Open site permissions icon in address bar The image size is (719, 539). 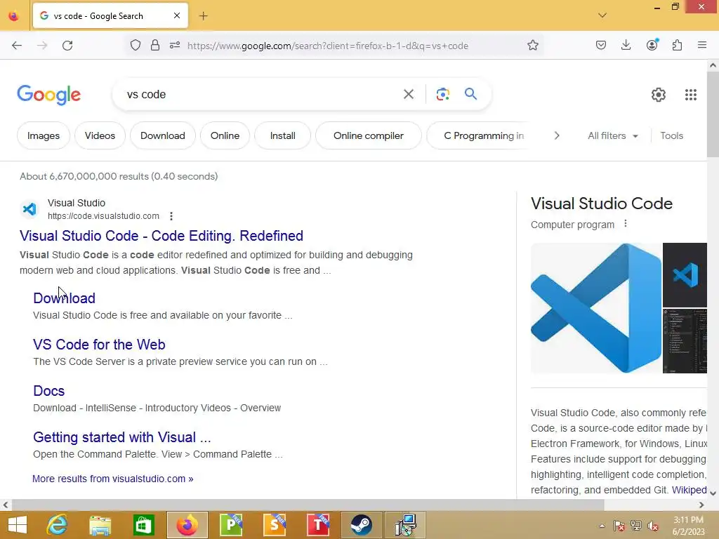pos(175,46)
